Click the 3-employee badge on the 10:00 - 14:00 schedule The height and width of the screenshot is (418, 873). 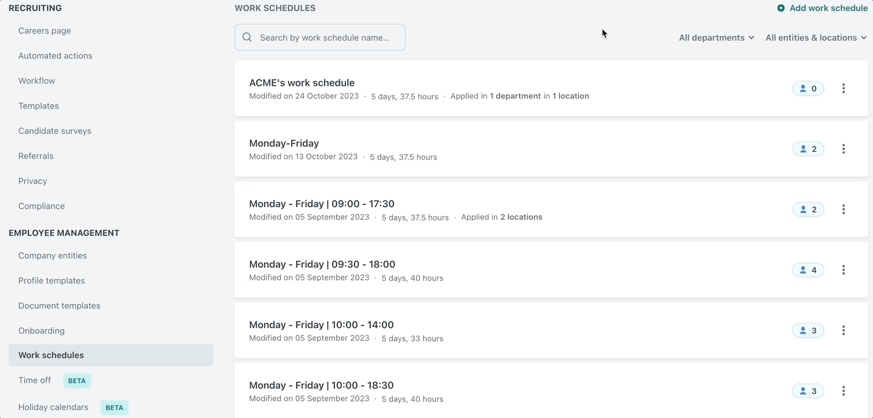(808, 330)
